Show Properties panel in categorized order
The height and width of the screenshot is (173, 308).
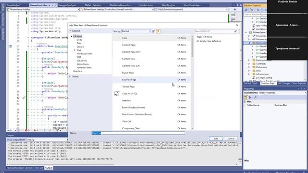point(246,97)
